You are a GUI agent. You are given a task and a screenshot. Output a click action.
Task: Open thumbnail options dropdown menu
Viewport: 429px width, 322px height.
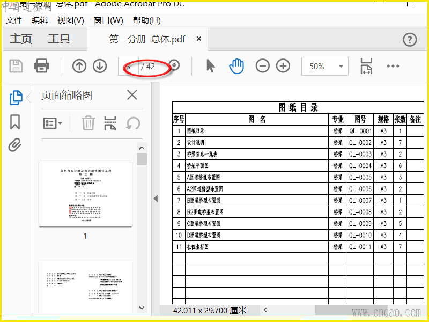(53, 123)
